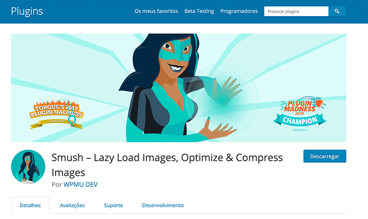Screen dimensions: 368x219
Task: Open the Beta Testing menu item
Action: click(x=199, y=11)
